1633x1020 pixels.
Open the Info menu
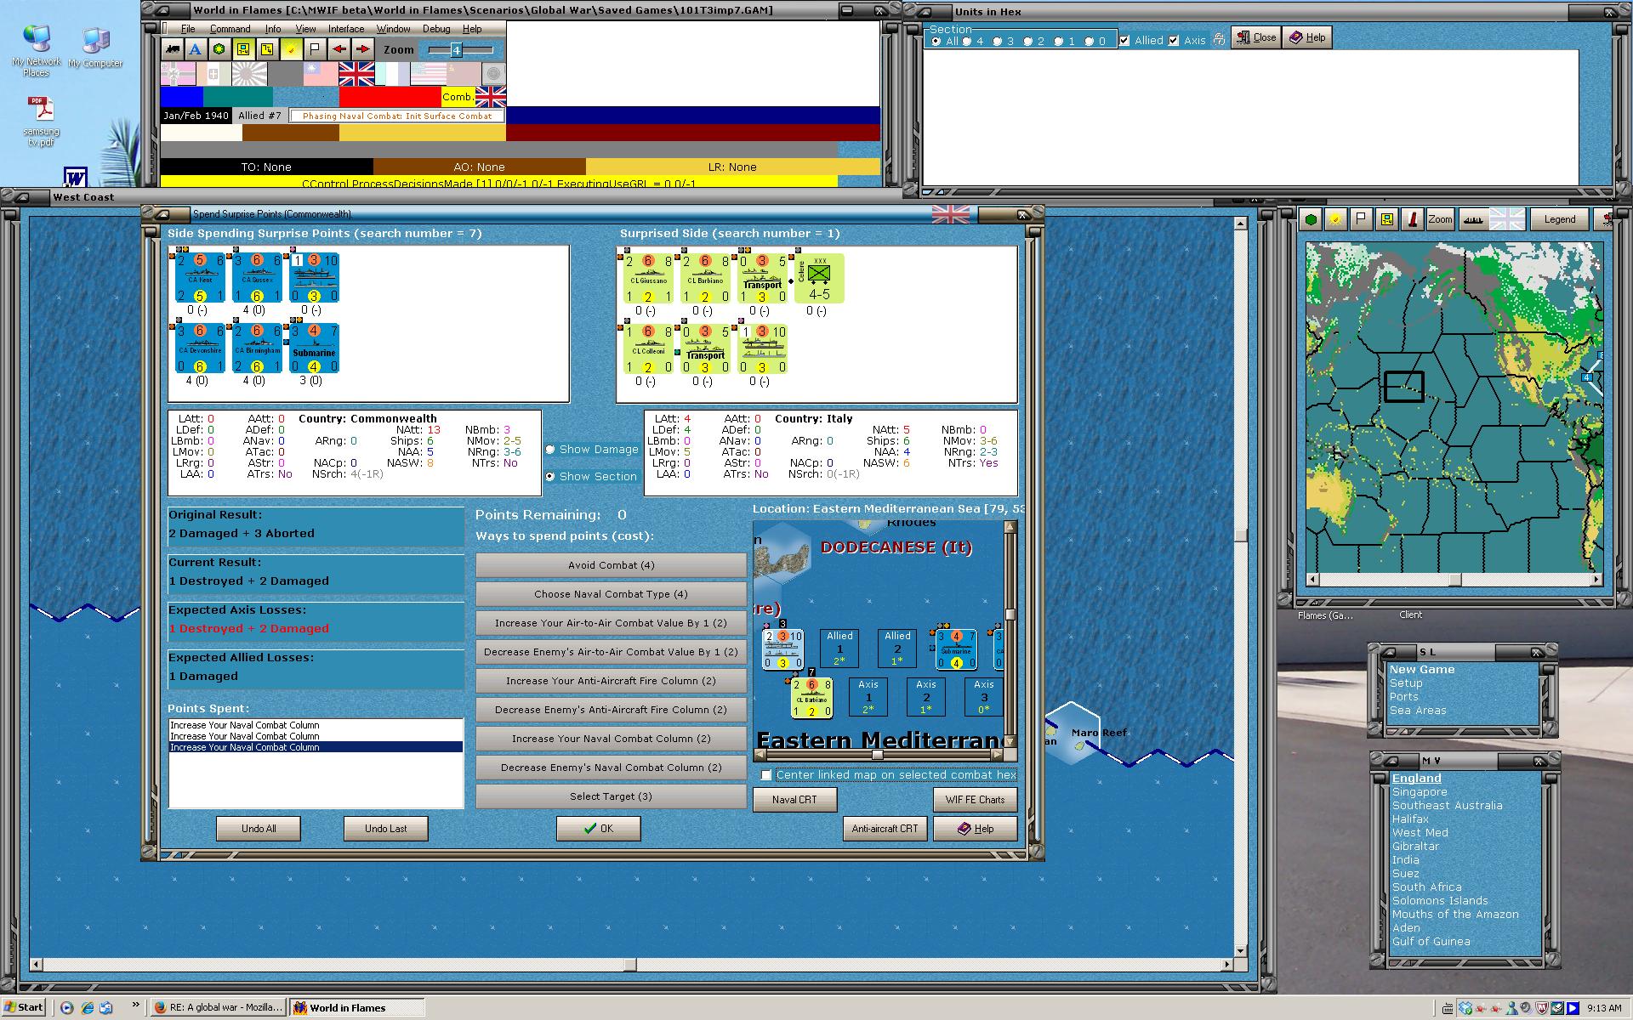[272, 29]
